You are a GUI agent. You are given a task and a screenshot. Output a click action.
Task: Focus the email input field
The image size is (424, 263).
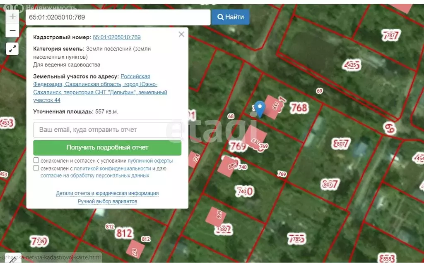tap(107, 130)
